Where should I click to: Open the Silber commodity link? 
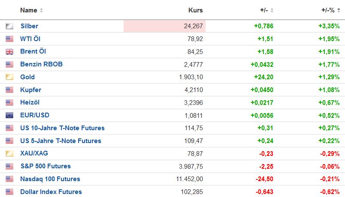[29, 26]
